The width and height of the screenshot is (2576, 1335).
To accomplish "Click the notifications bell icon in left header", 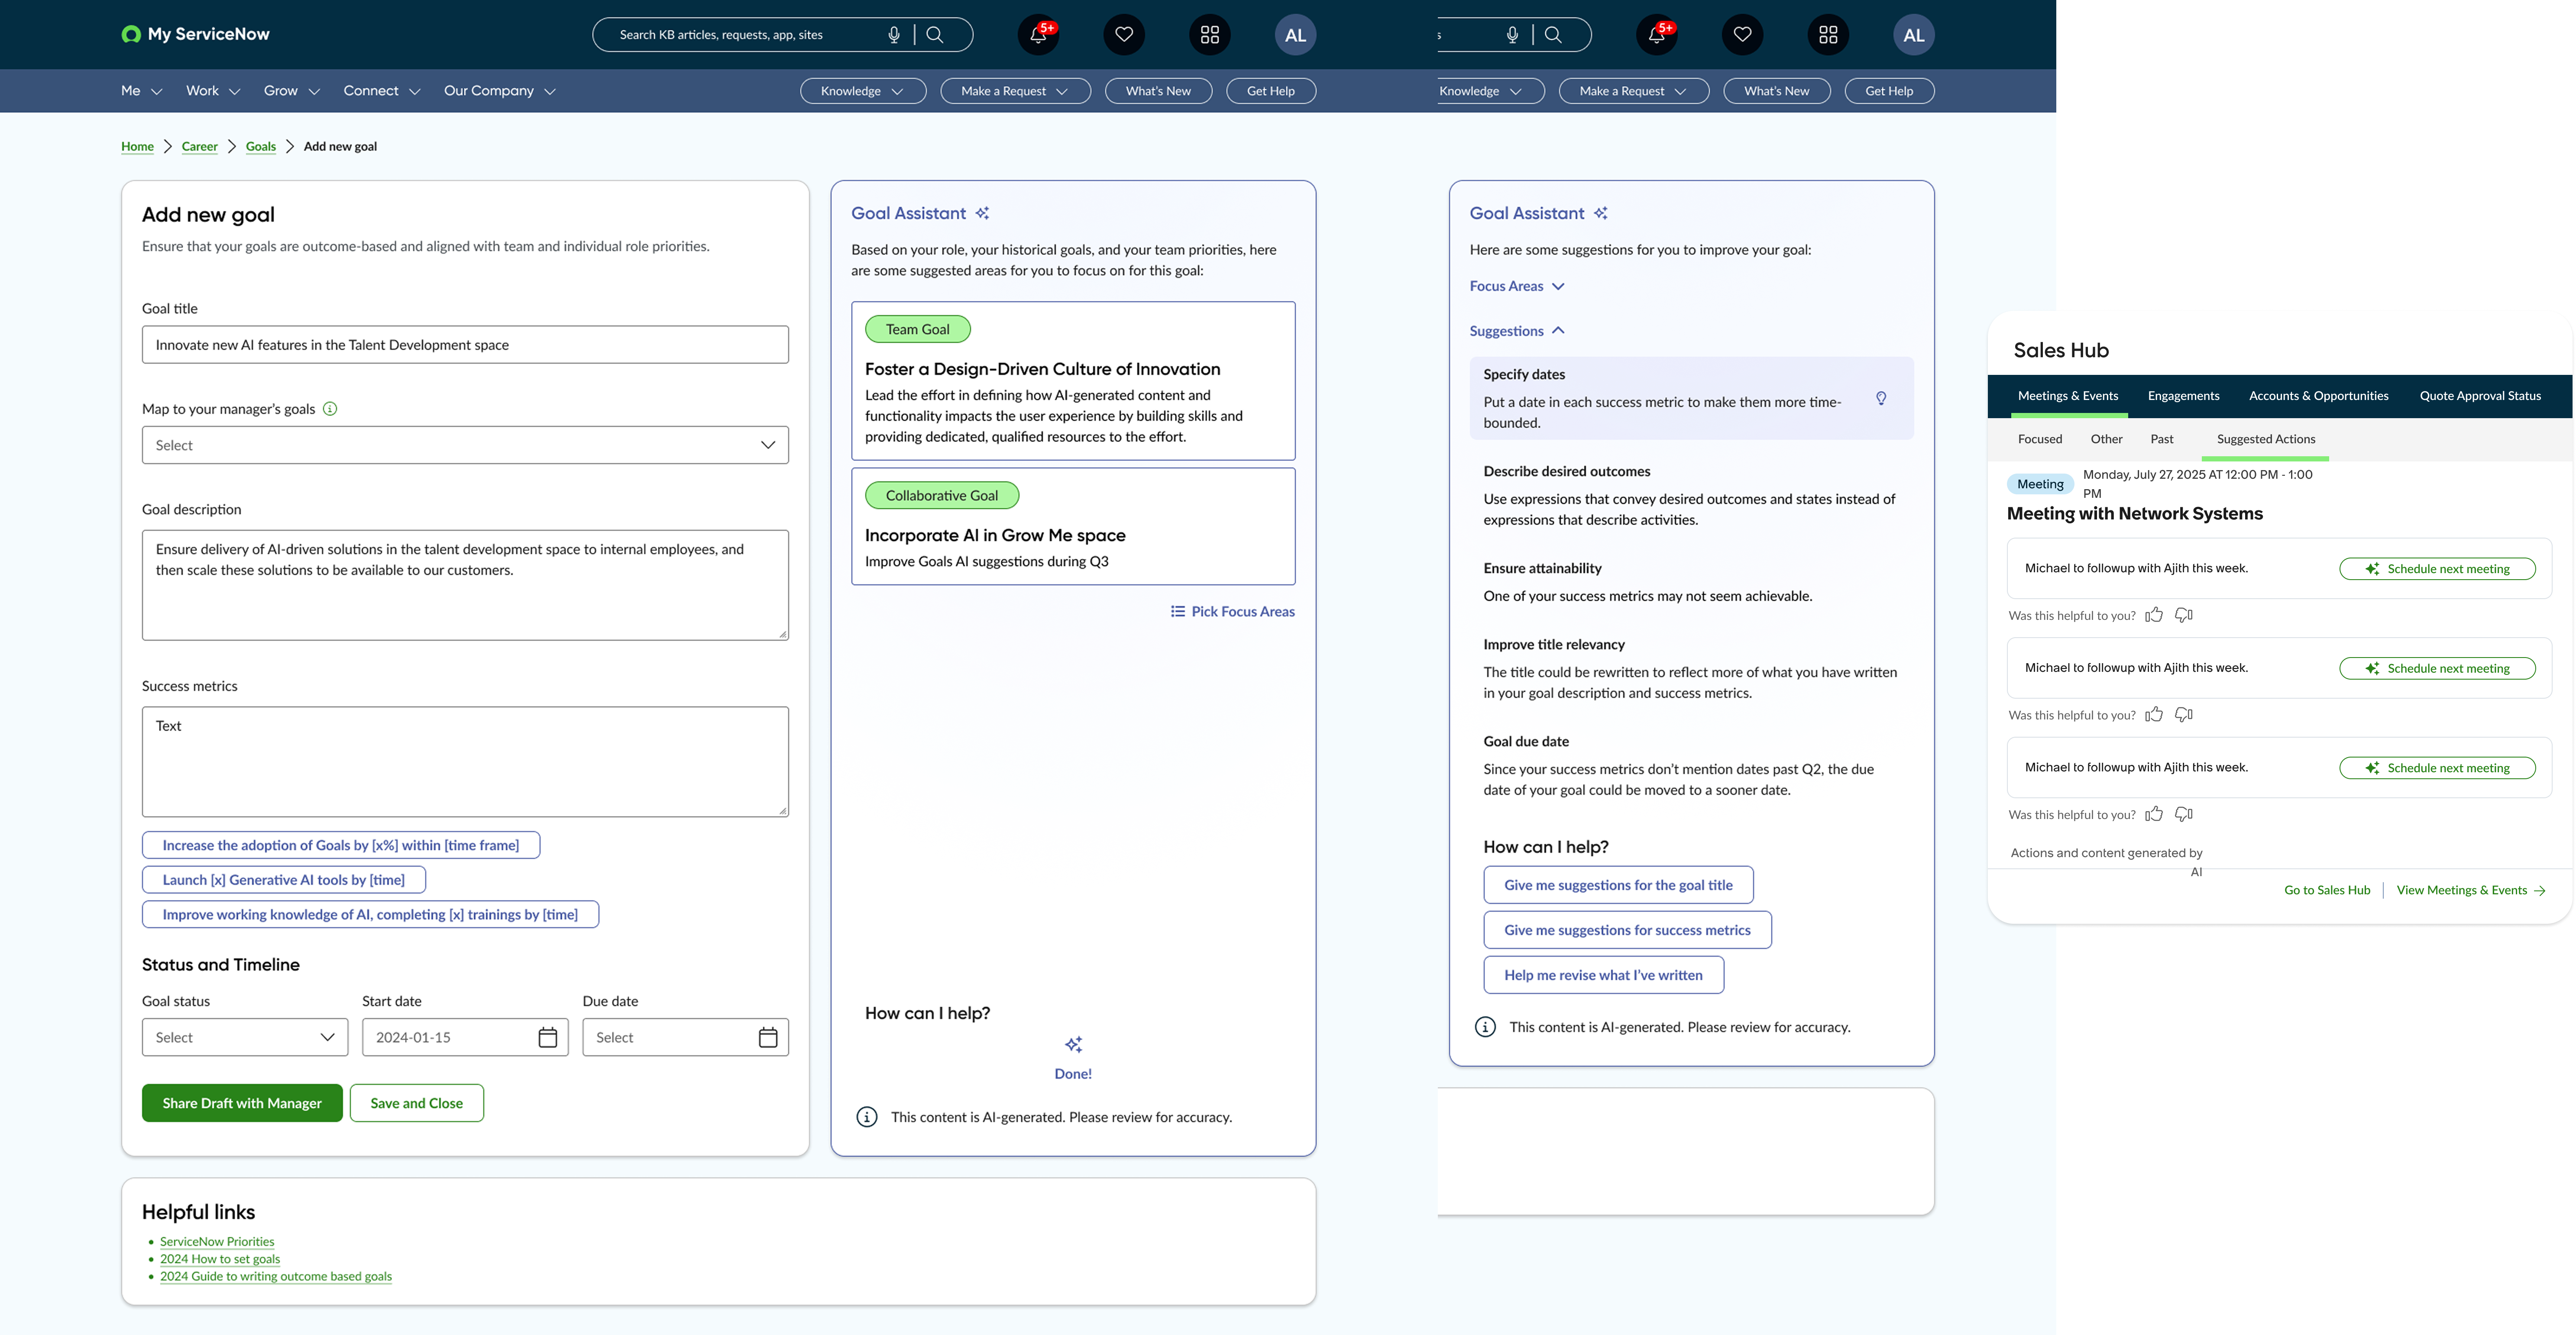I will point(1038,35).
